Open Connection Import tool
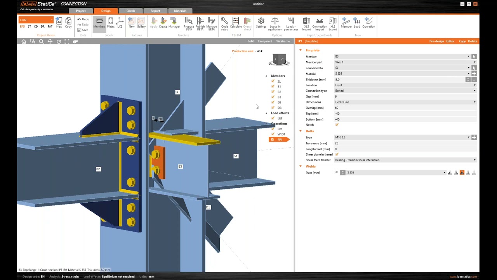The image size is (497, 280). point(320,23)
